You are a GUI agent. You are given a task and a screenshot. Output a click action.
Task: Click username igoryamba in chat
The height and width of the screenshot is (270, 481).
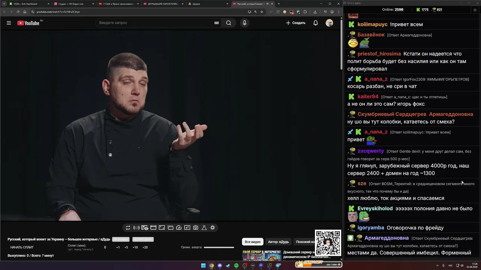tap(371, 228)
